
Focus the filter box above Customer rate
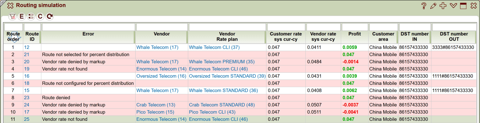286,27
